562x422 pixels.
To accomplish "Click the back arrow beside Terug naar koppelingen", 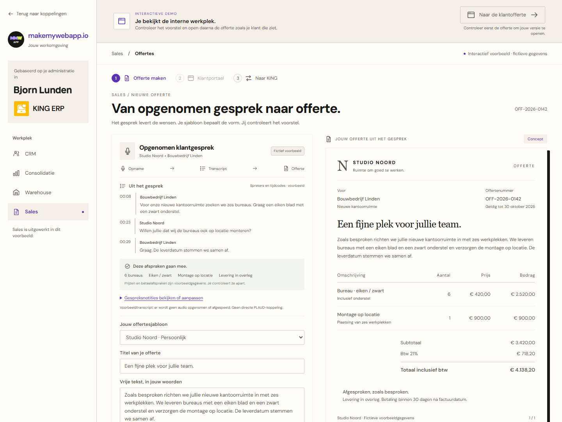I will coord(11,14).
